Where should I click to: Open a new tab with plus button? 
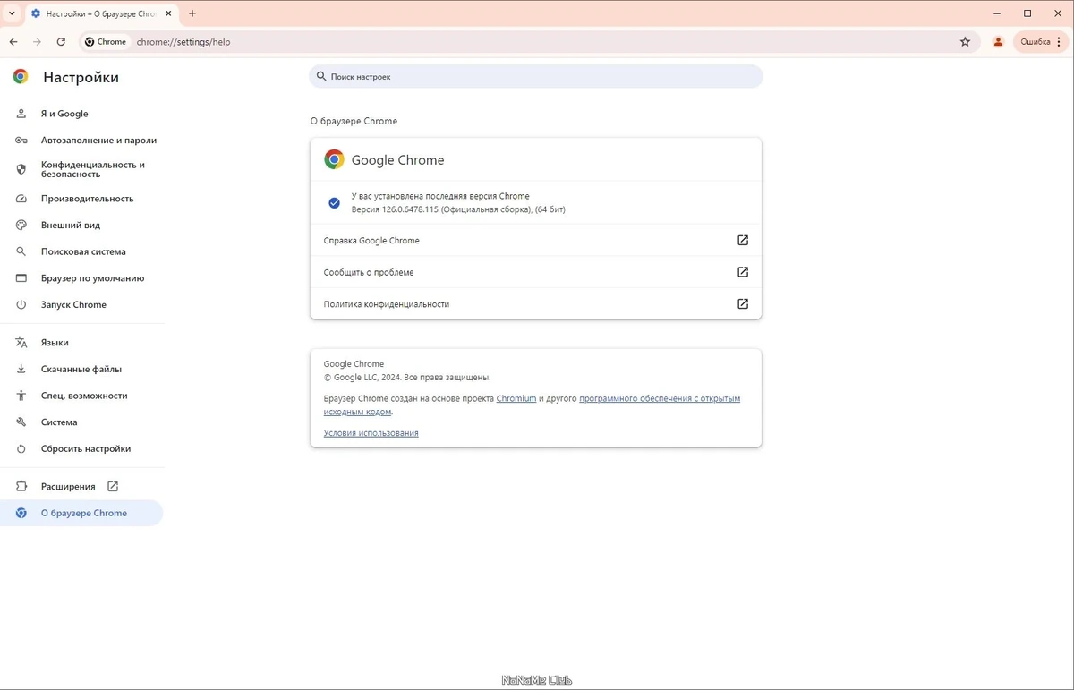[x=192, y=13]
